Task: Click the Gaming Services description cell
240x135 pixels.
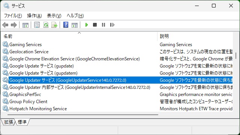Action: point(176,45)
